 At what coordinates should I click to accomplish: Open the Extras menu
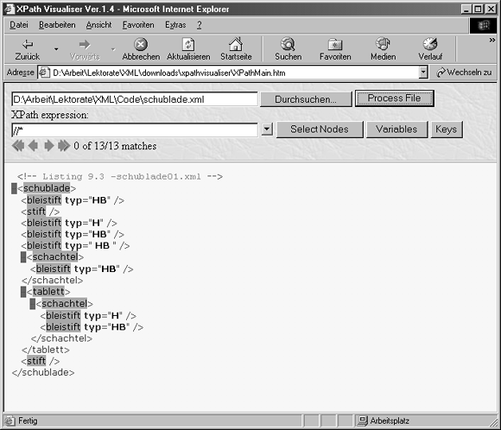click(175, 25)
